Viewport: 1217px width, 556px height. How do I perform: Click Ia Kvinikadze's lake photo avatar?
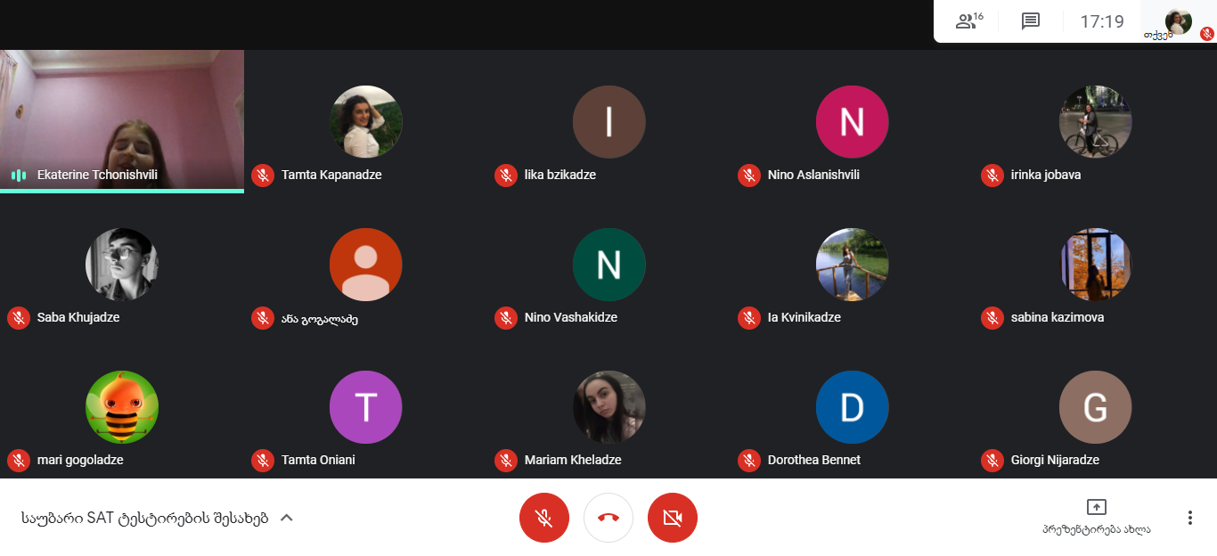coord(853,265)
